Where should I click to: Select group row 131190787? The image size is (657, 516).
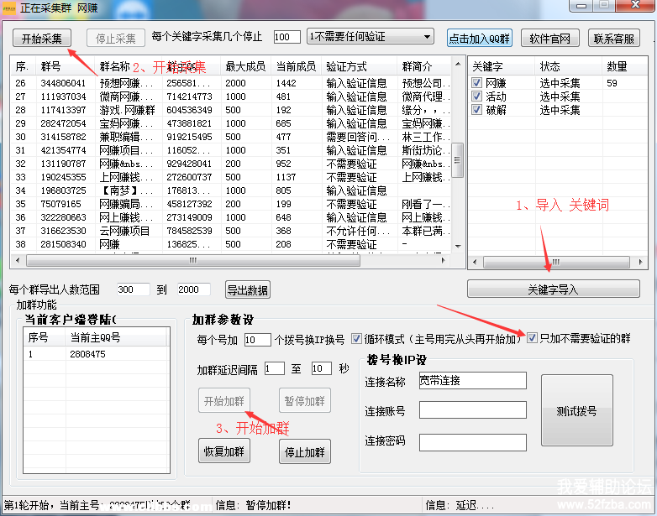[231, 164]
